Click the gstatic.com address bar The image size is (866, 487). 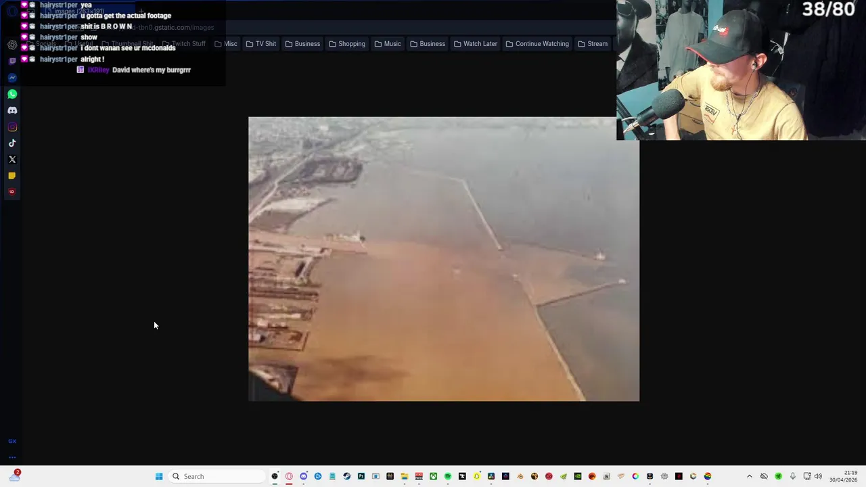(x=325, y=28)
